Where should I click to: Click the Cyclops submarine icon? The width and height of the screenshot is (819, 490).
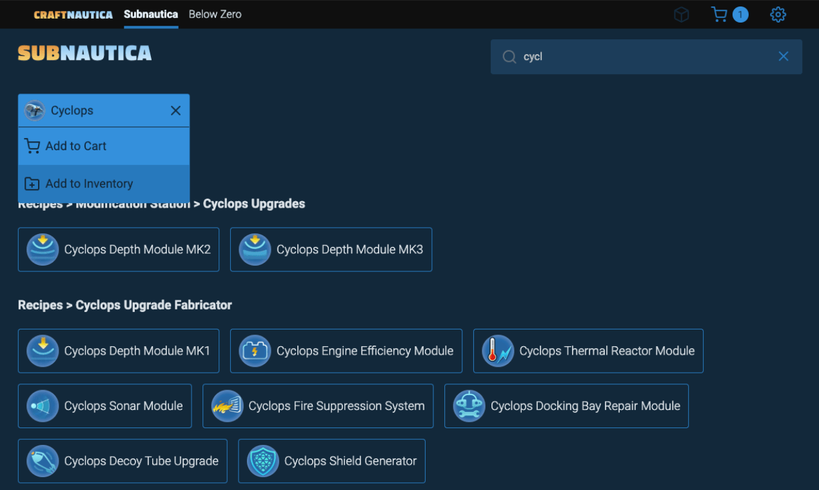pyautogui.click(x=35, y=110)
